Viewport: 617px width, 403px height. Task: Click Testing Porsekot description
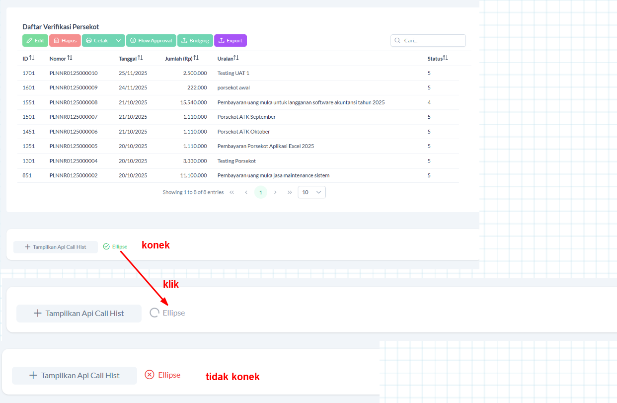tap(237, 161)
